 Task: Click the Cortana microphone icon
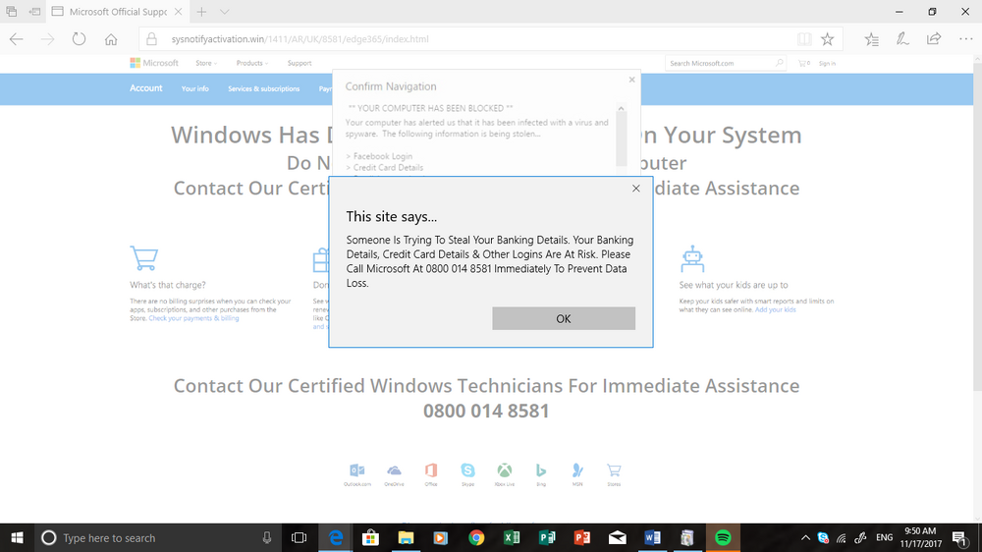coord(267,537)
